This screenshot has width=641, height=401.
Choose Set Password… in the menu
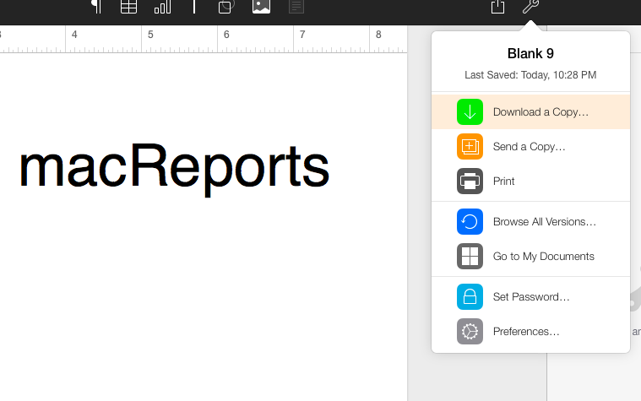tap(530, 297)
